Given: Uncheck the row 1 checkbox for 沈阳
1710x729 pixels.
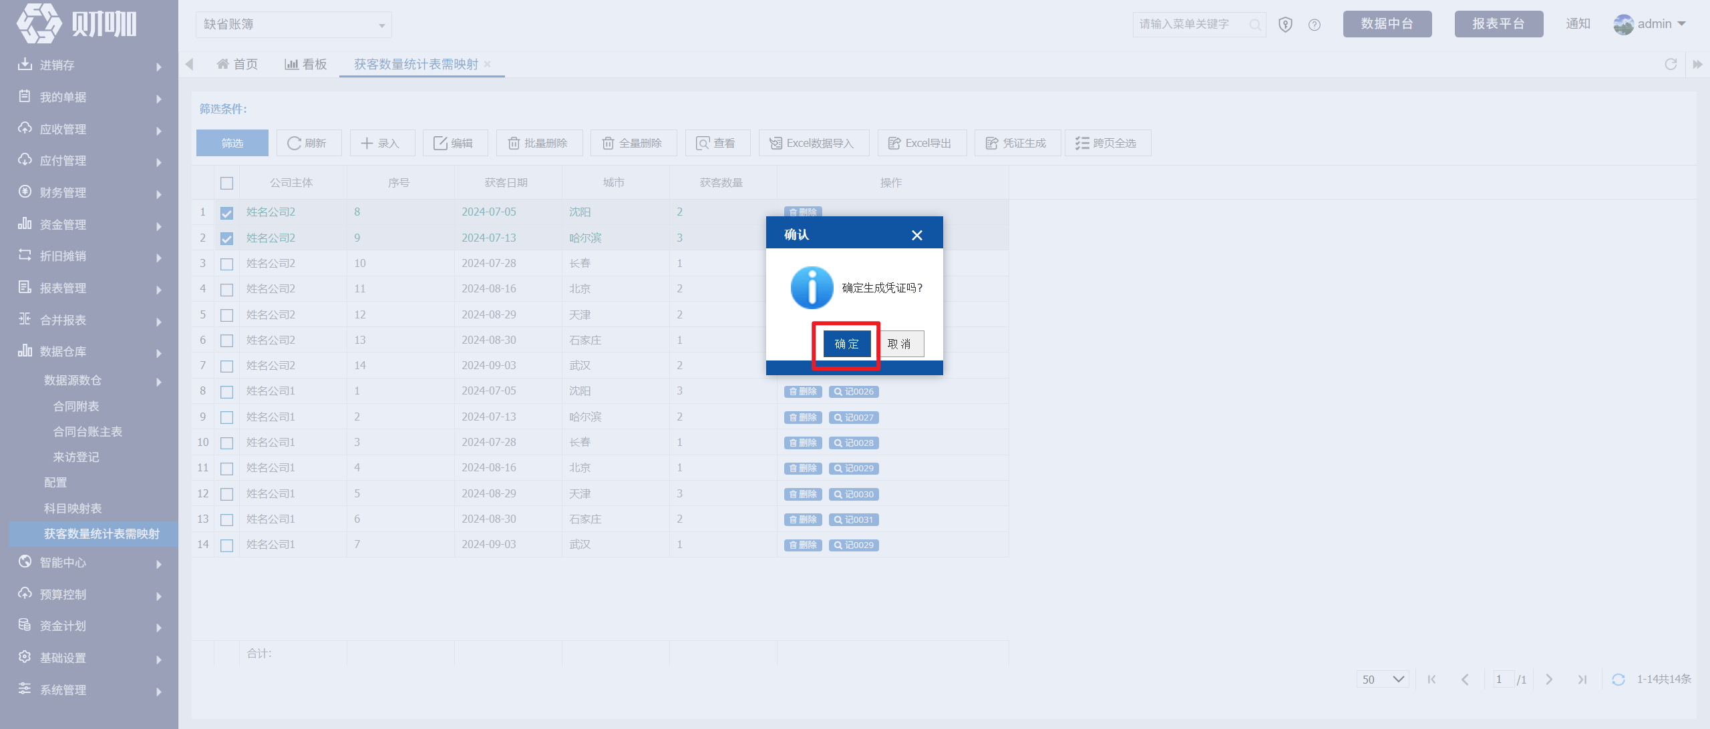Looking at the screenshot, I should point(227,213).
